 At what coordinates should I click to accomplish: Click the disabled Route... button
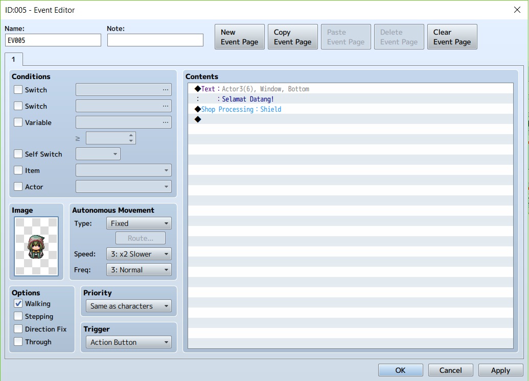click(x=141, y=238)
